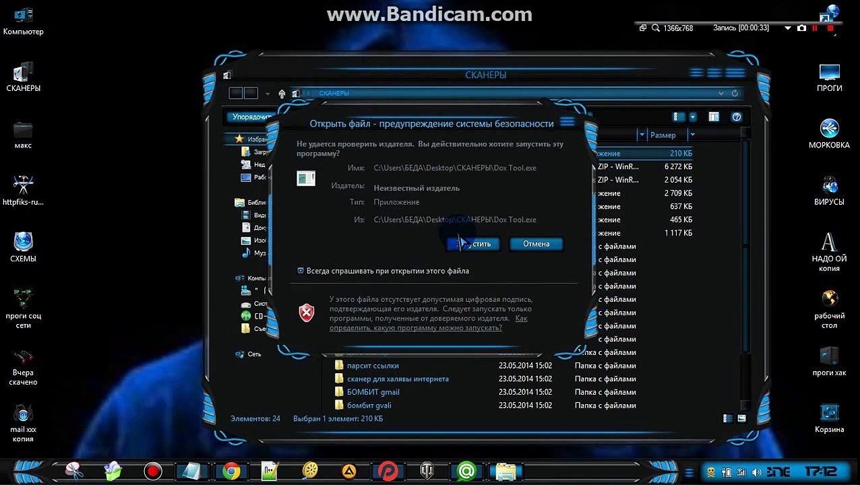Screen dimensions: 860x485
Task: Open the ПРОГИ desktop icon
Action: tap(829, 77)
